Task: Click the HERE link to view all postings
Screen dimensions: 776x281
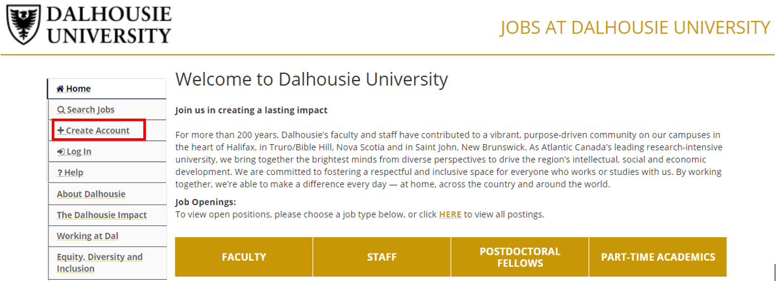Action: [x=450, y=214]
